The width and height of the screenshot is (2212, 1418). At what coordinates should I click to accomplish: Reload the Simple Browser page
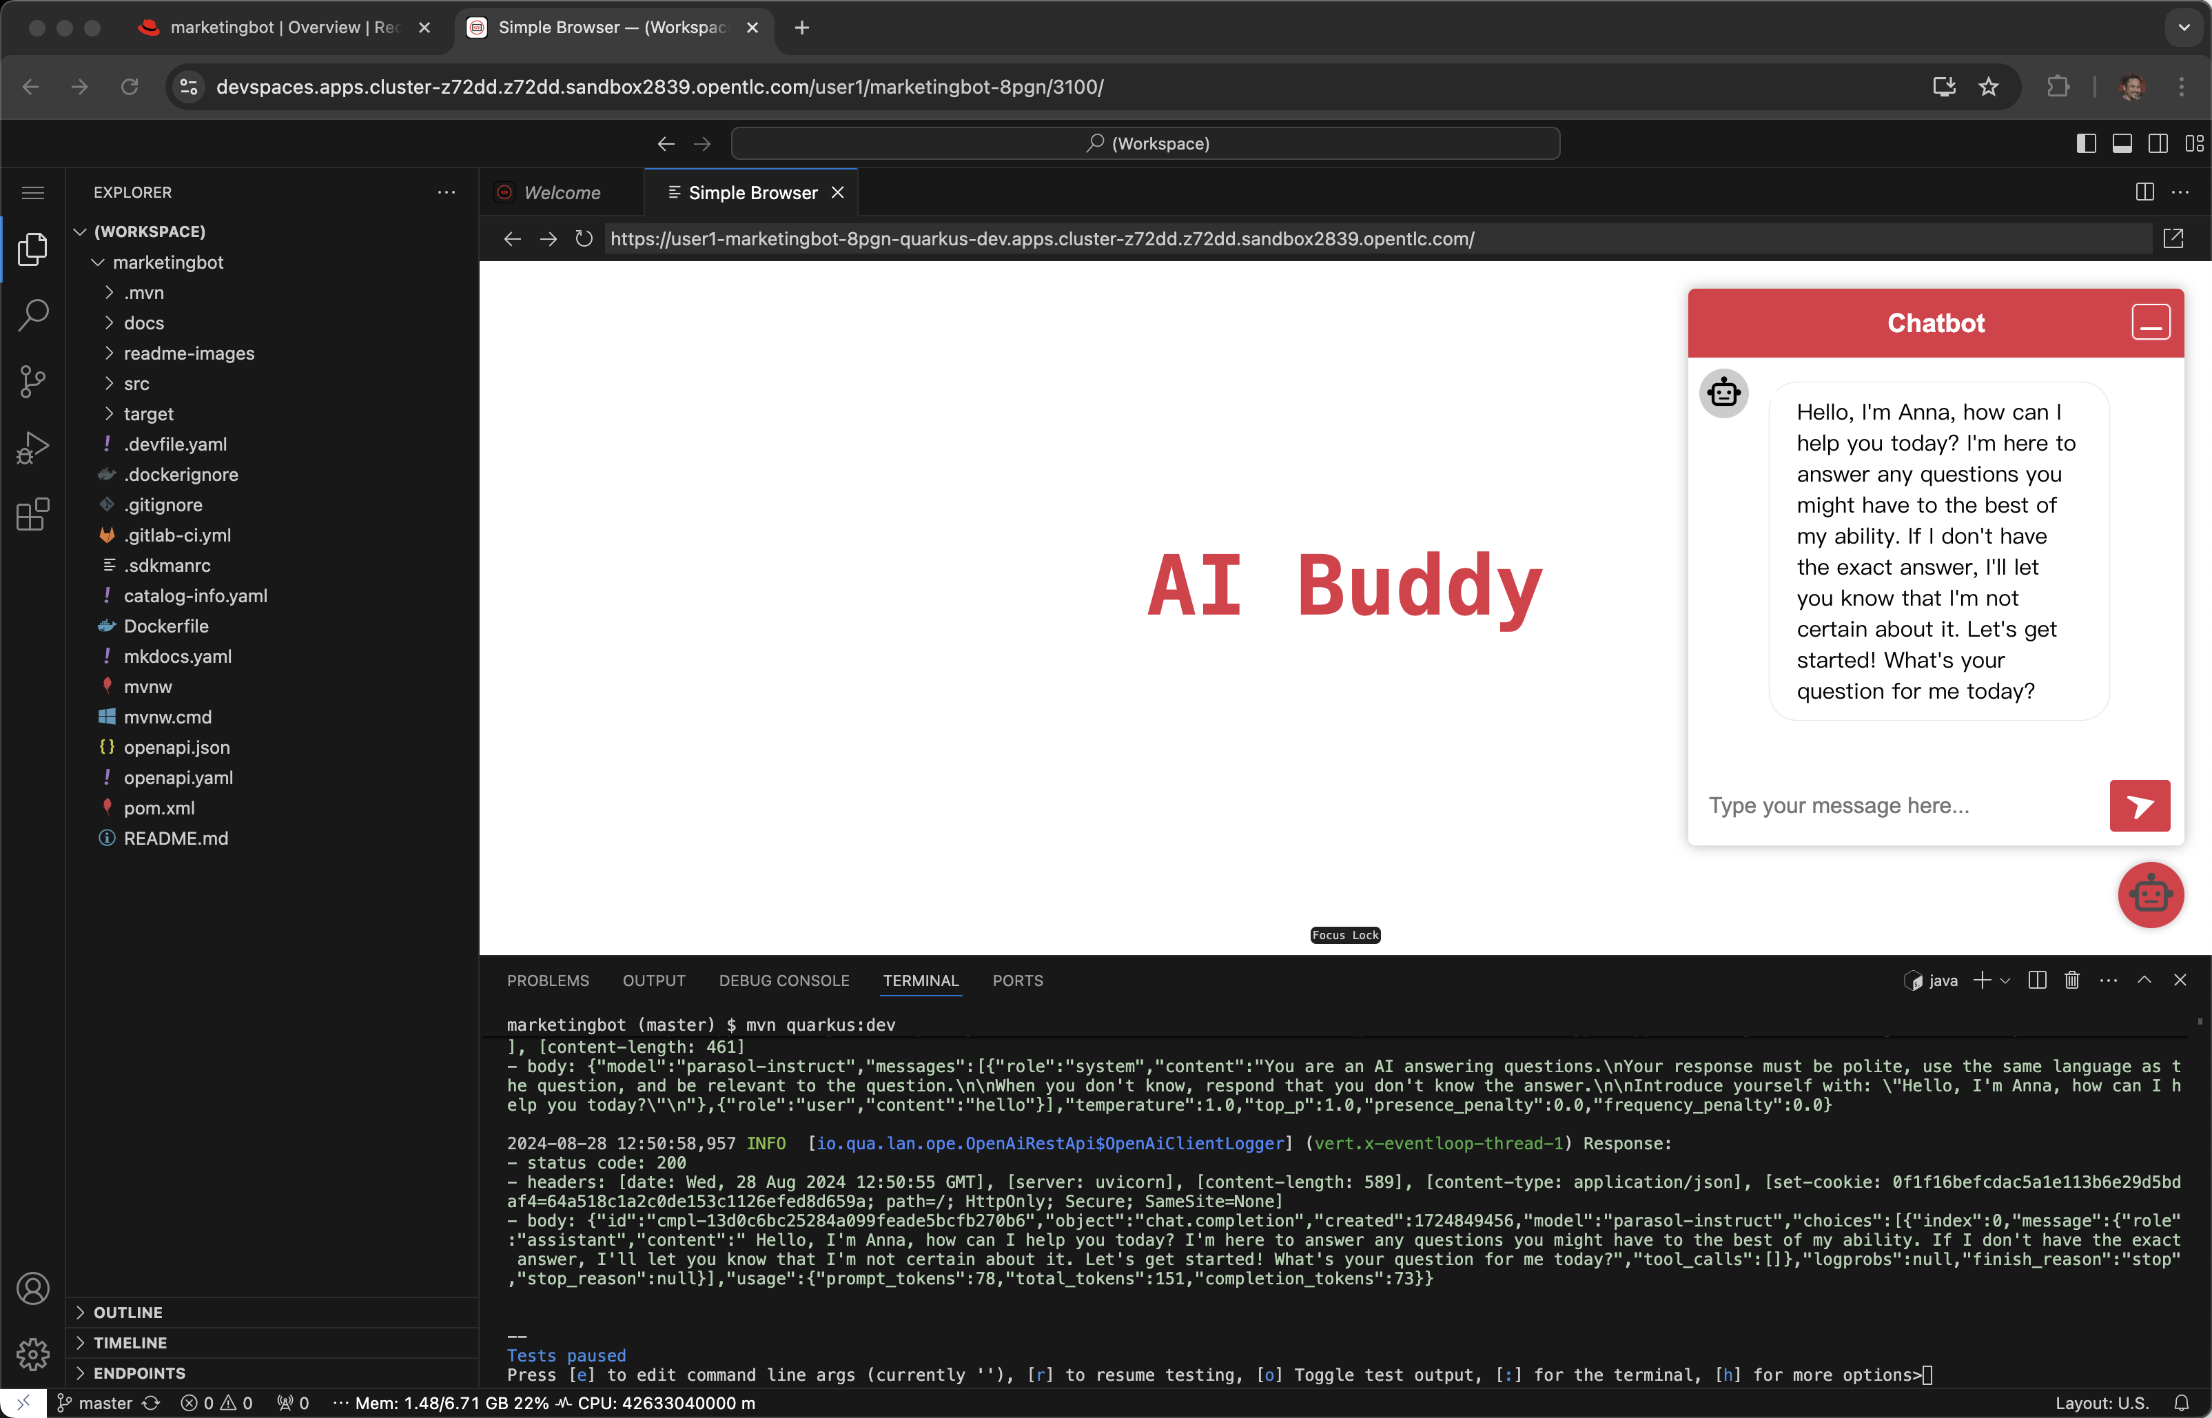tap(584, 238)
